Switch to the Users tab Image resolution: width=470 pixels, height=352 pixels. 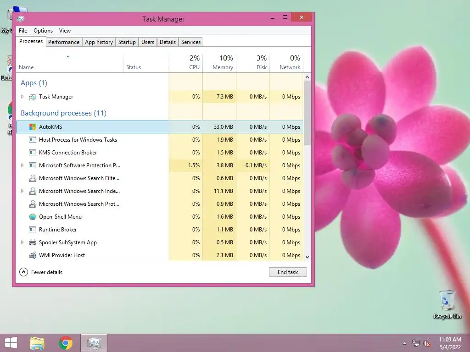pyautogui.click(x=148, y=42)
